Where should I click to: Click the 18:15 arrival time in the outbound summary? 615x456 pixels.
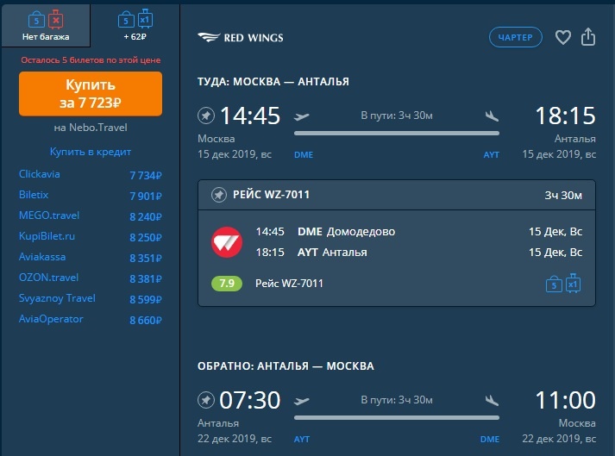pos(566,116)
